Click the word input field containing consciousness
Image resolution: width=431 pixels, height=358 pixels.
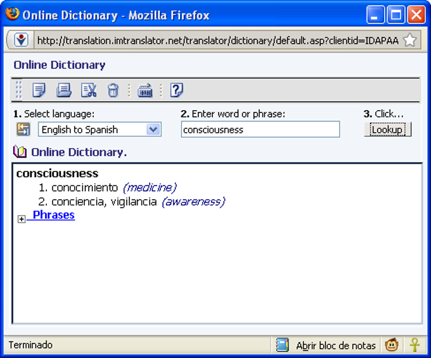261,129
